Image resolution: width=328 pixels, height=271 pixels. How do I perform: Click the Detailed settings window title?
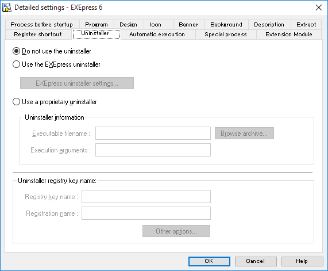click(x=59, y=7)
